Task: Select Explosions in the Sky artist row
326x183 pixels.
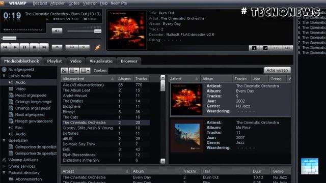Action: [81, 160]
